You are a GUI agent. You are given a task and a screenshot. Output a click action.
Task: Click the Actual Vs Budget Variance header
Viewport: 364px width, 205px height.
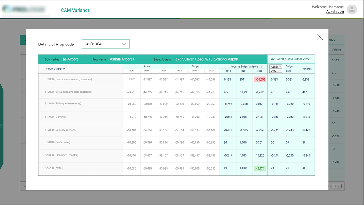[x=244, y=67]
